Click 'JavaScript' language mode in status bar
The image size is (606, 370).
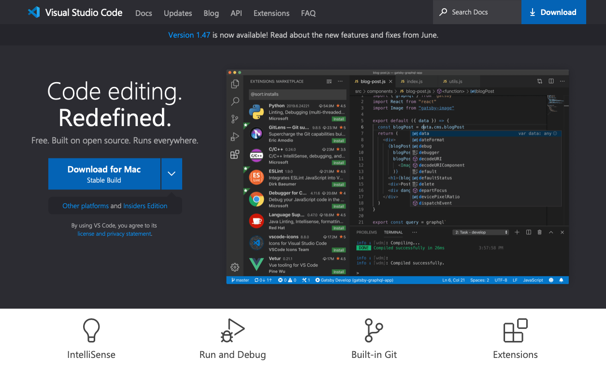(533, 280)
